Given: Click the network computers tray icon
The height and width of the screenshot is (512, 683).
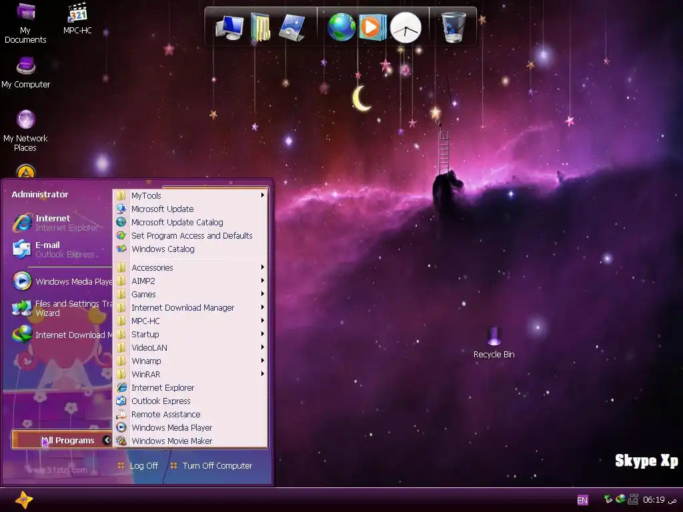Looking at the screenshot, I should point(632,499).
